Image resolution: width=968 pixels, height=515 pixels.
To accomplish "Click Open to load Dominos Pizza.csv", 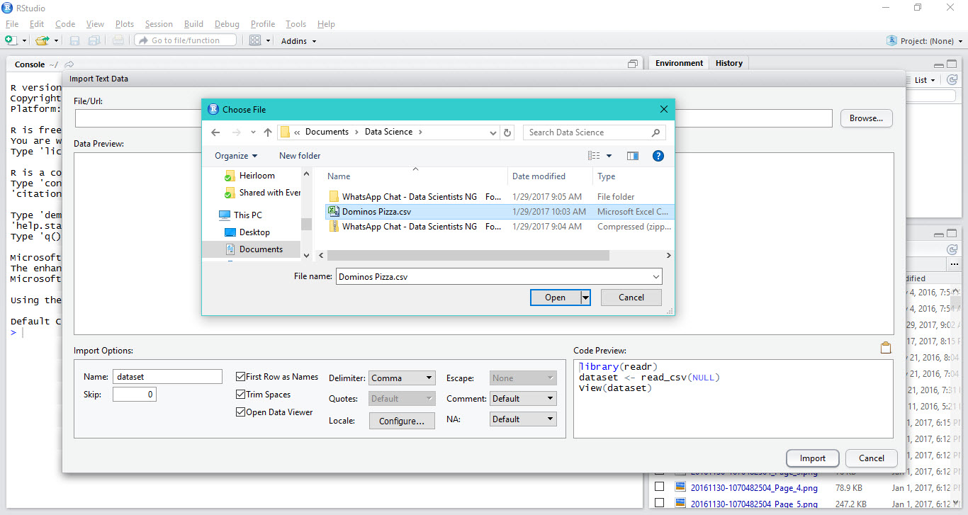I will (555, 298).
